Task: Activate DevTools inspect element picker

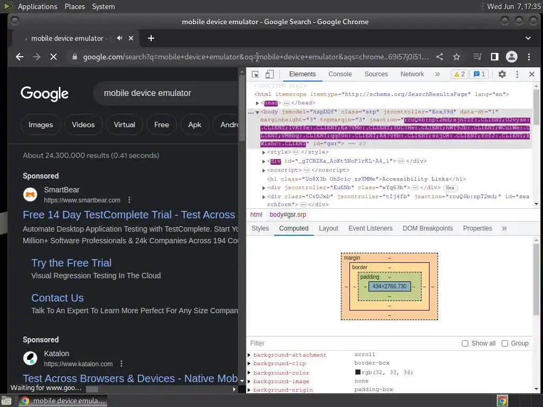Action: click(255, 74)
